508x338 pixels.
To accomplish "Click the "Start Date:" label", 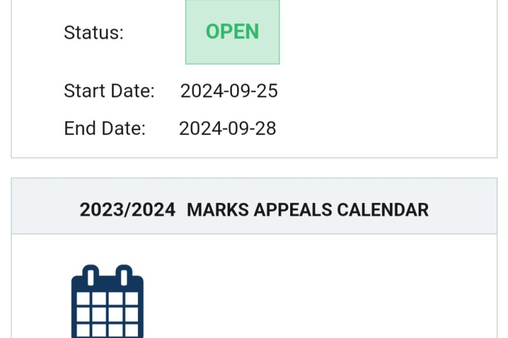I will tap(109, 91).
